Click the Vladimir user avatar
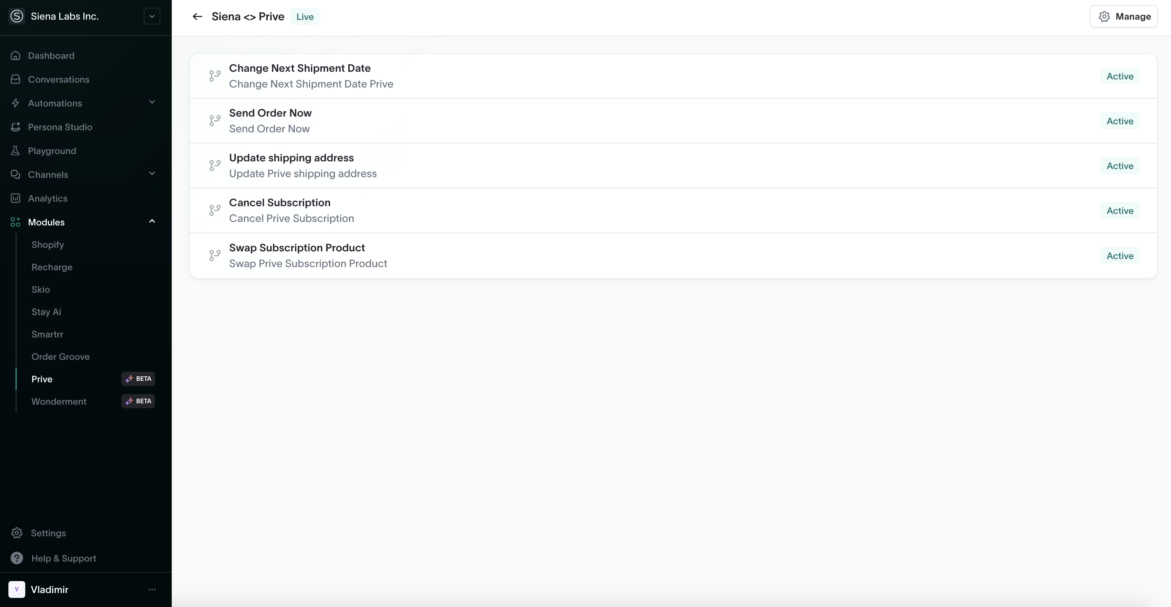Screen dimensions: 1171x607 [17, 589]
